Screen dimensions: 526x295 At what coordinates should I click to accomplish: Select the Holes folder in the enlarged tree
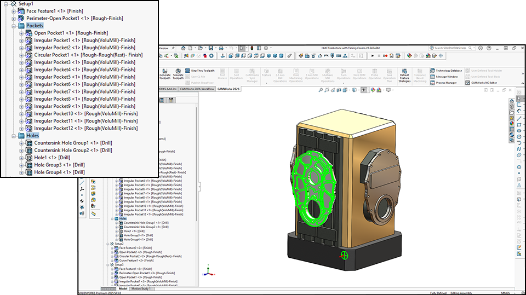click(32, 136)
